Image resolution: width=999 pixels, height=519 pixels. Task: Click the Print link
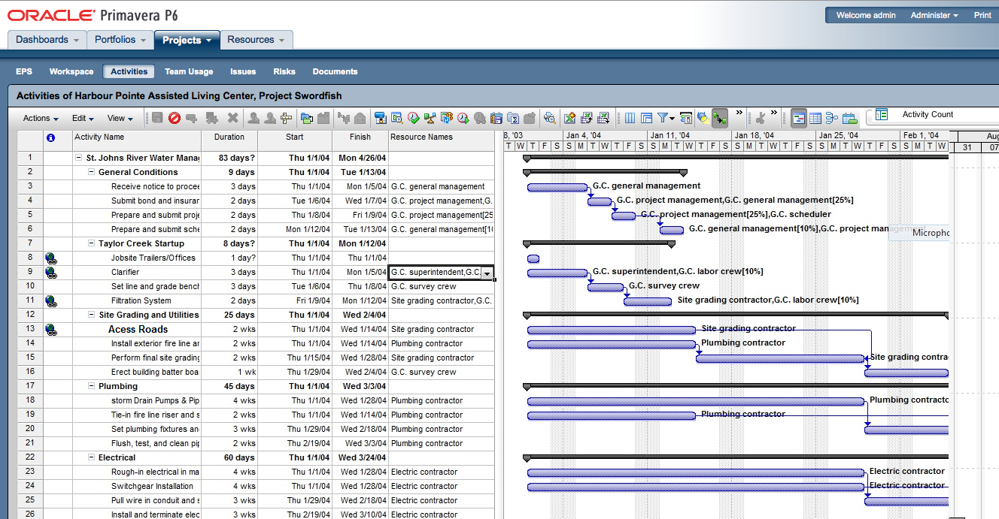[982, 15]
